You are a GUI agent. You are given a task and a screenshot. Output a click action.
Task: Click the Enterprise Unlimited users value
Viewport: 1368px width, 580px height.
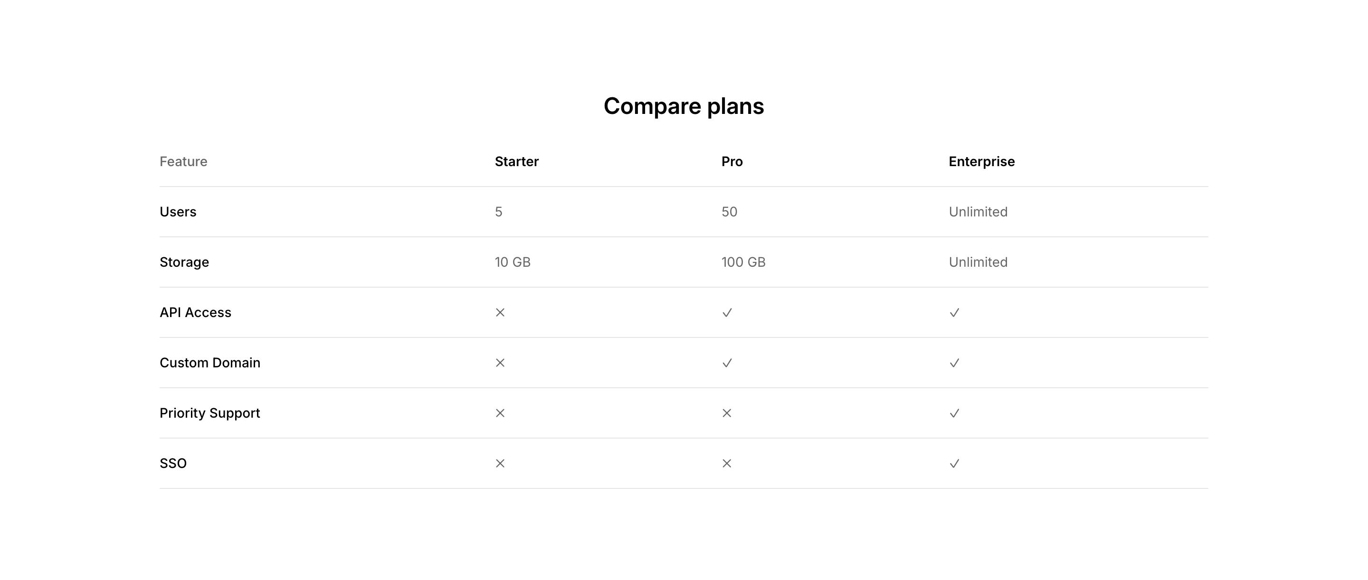point(978,212)
